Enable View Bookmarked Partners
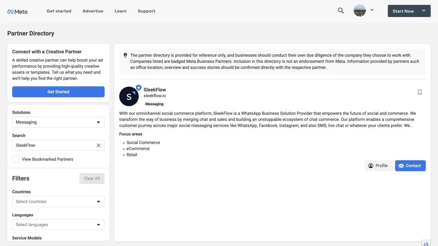Image resolution: width=438 pixels, height=246 pixels. pyautogui.click(x=16, y=159)
